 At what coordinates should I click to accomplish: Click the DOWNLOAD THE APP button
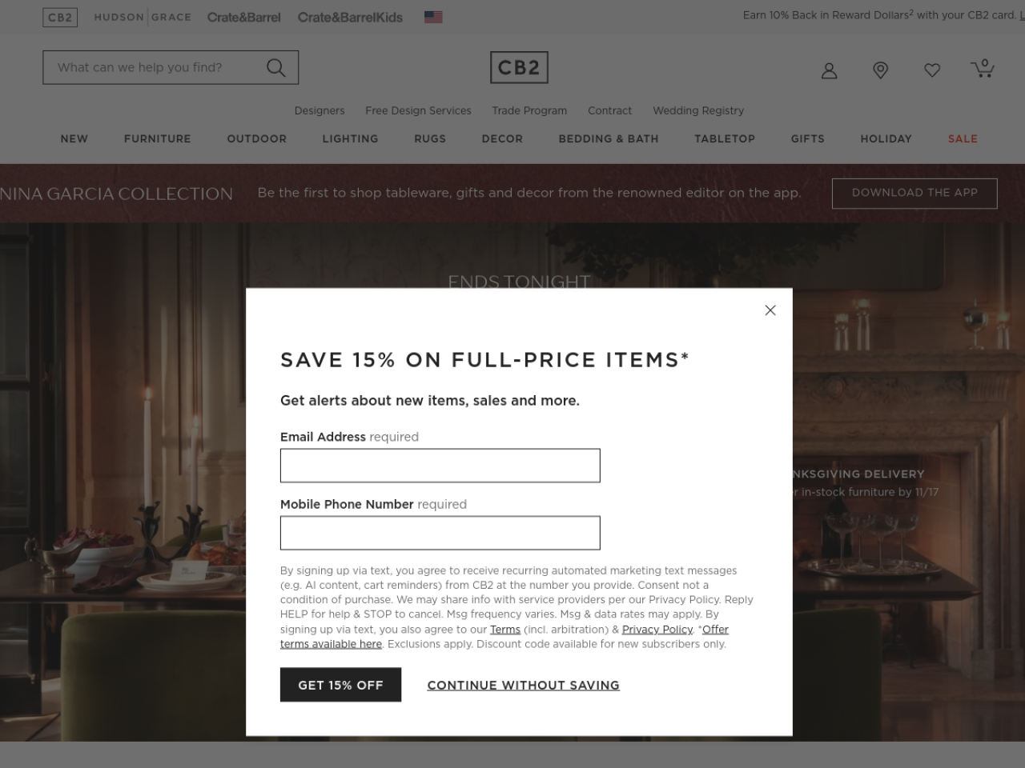click(x=914, y=193)
